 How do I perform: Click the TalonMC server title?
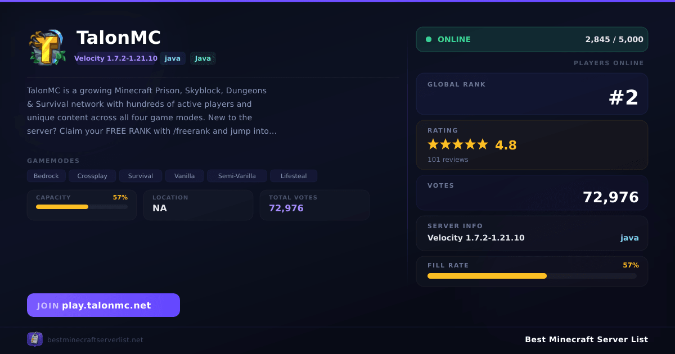click(x=119, y=38)
